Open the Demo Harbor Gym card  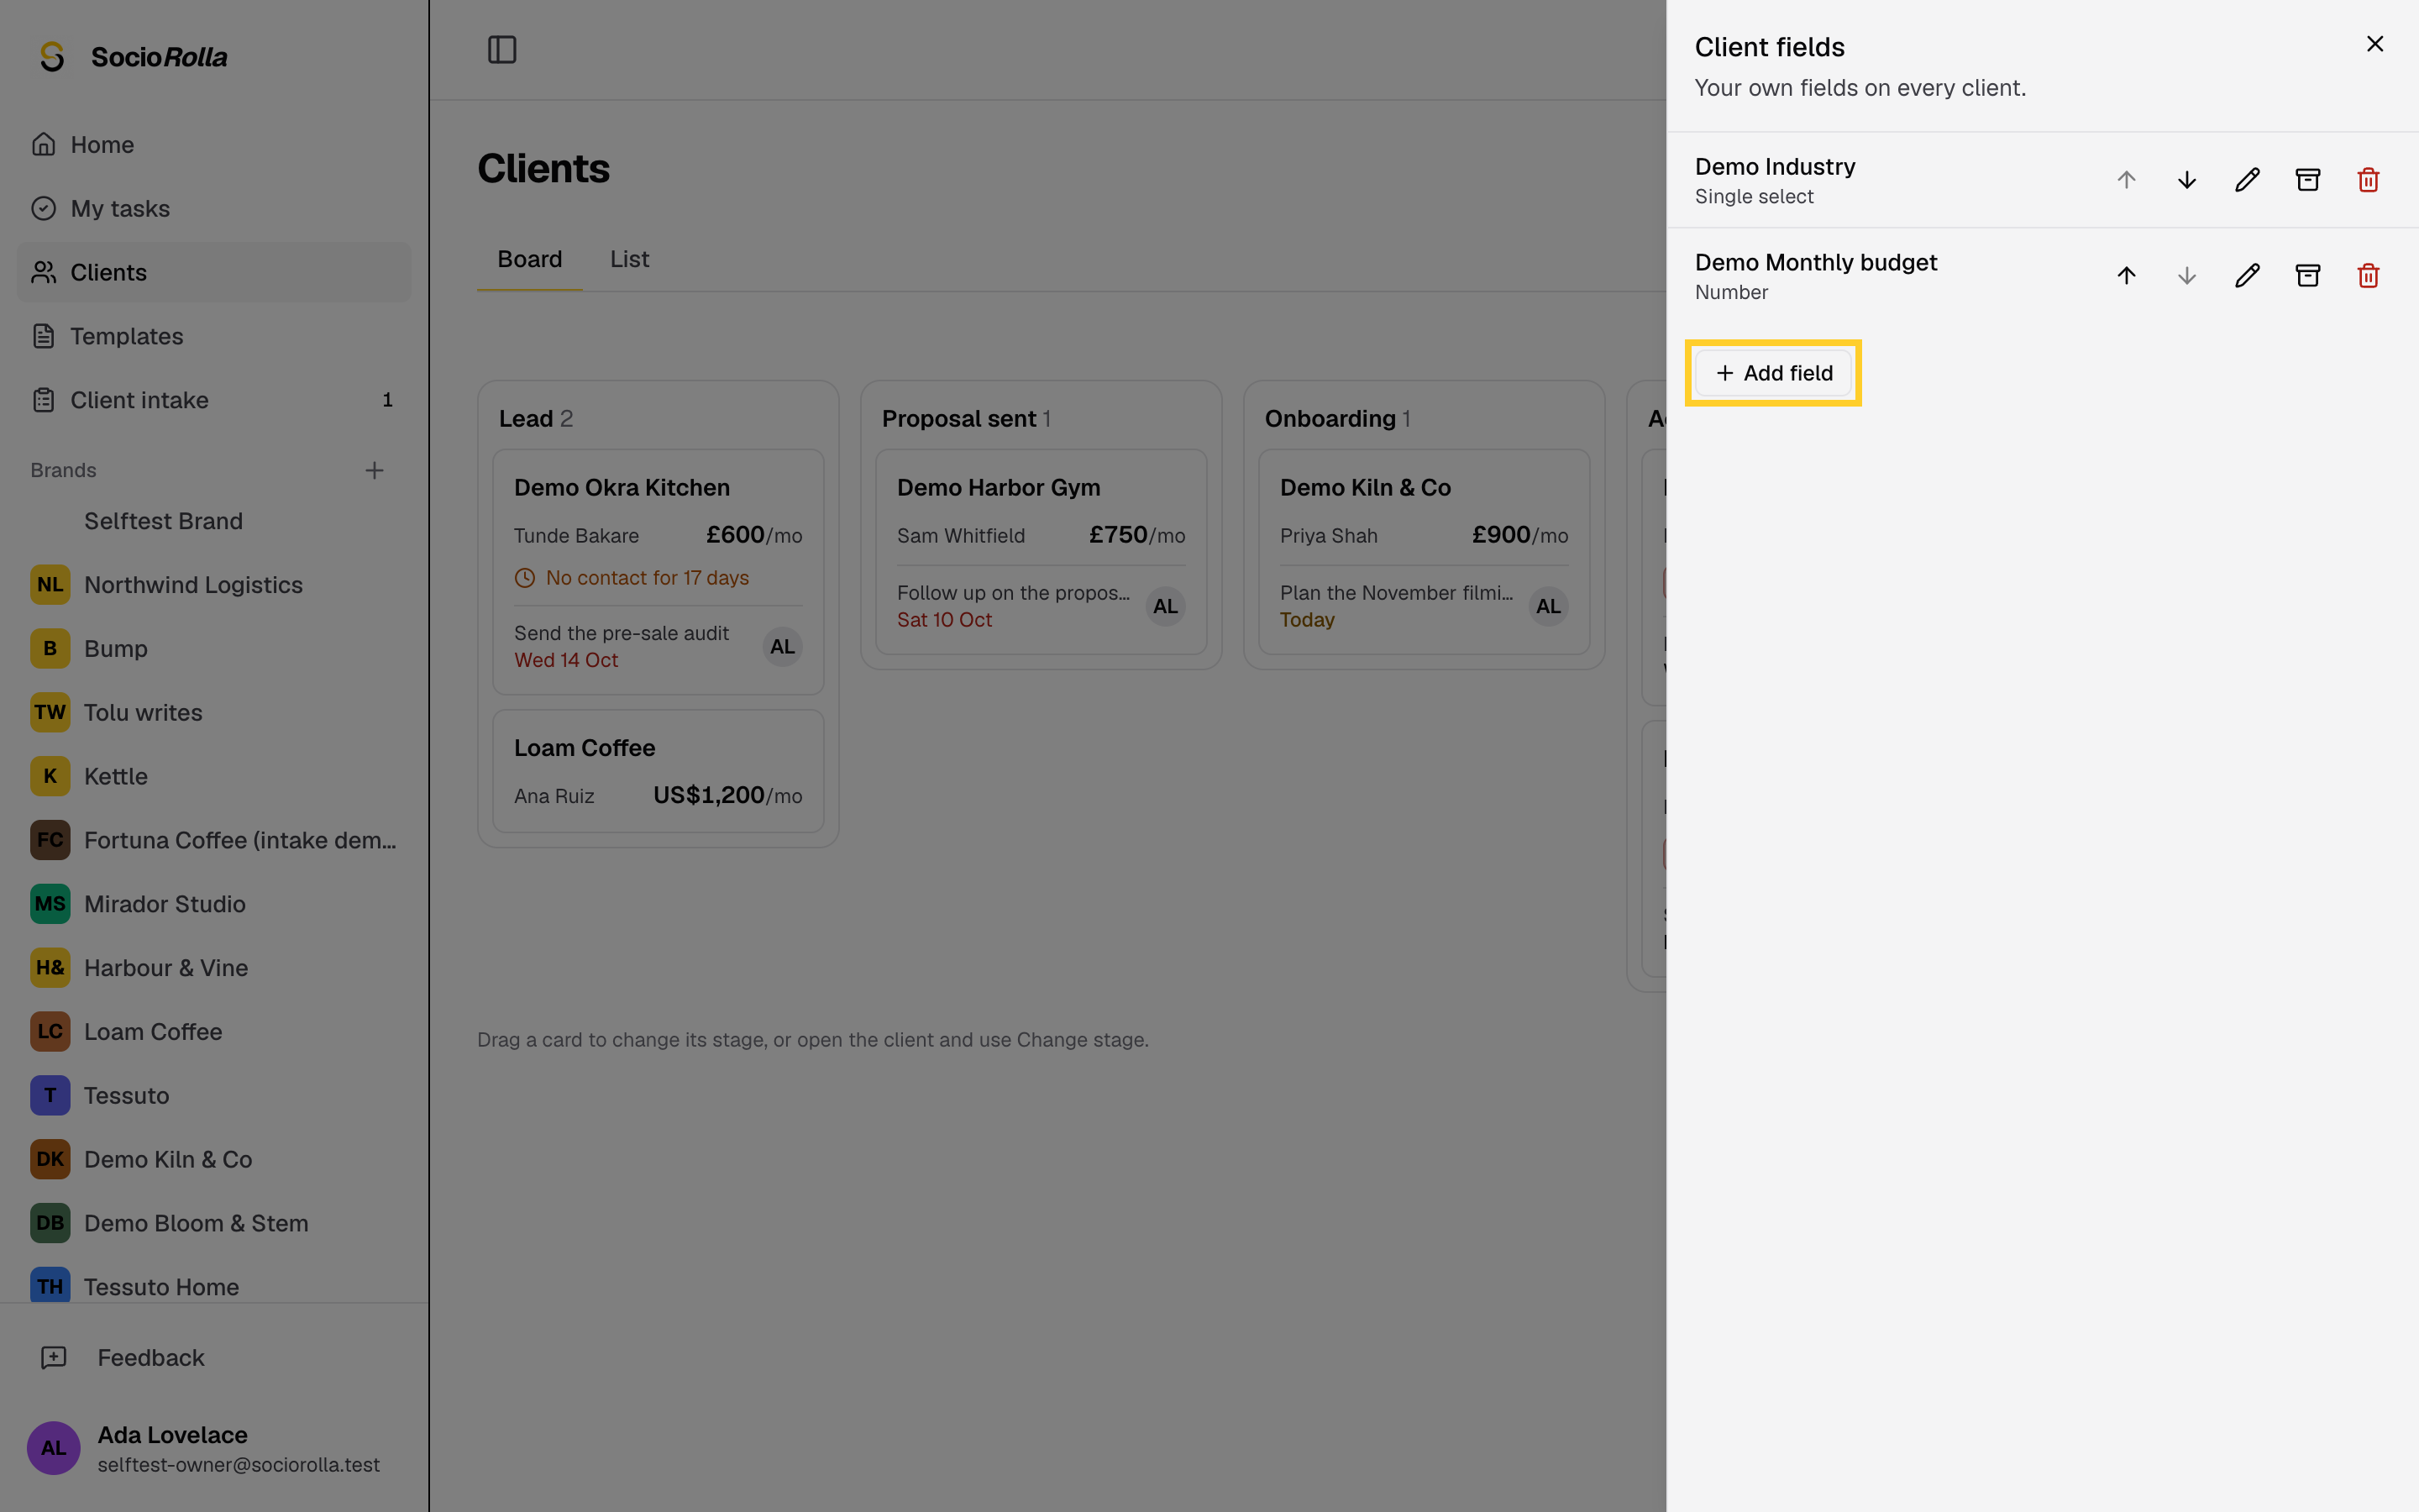1041,552
